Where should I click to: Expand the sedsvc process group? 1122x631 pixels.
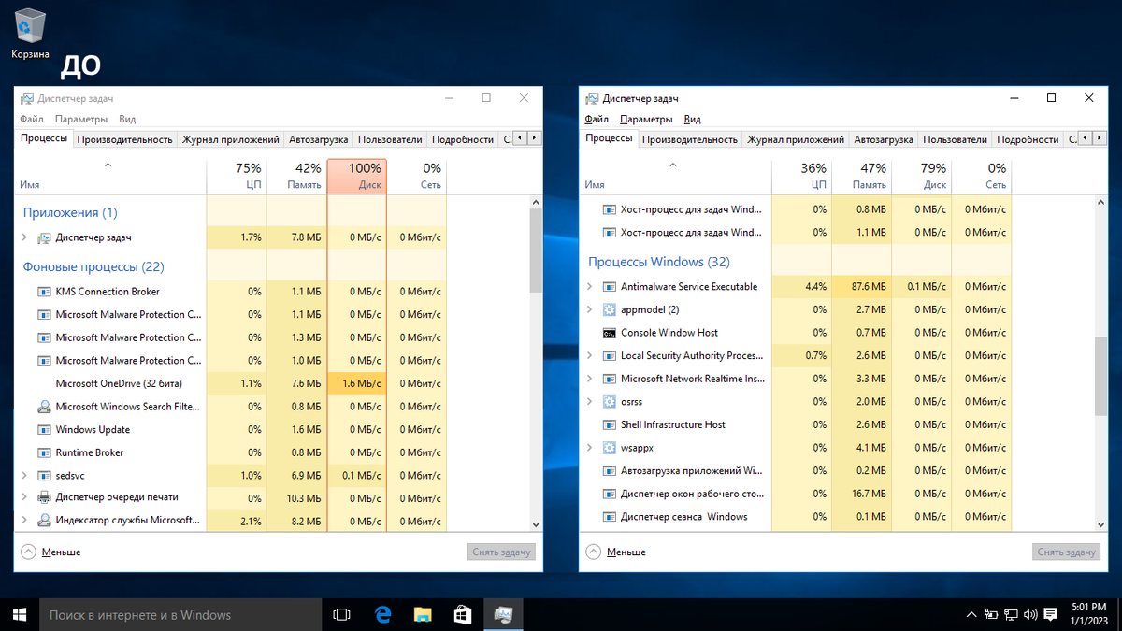tap(25, 476)
